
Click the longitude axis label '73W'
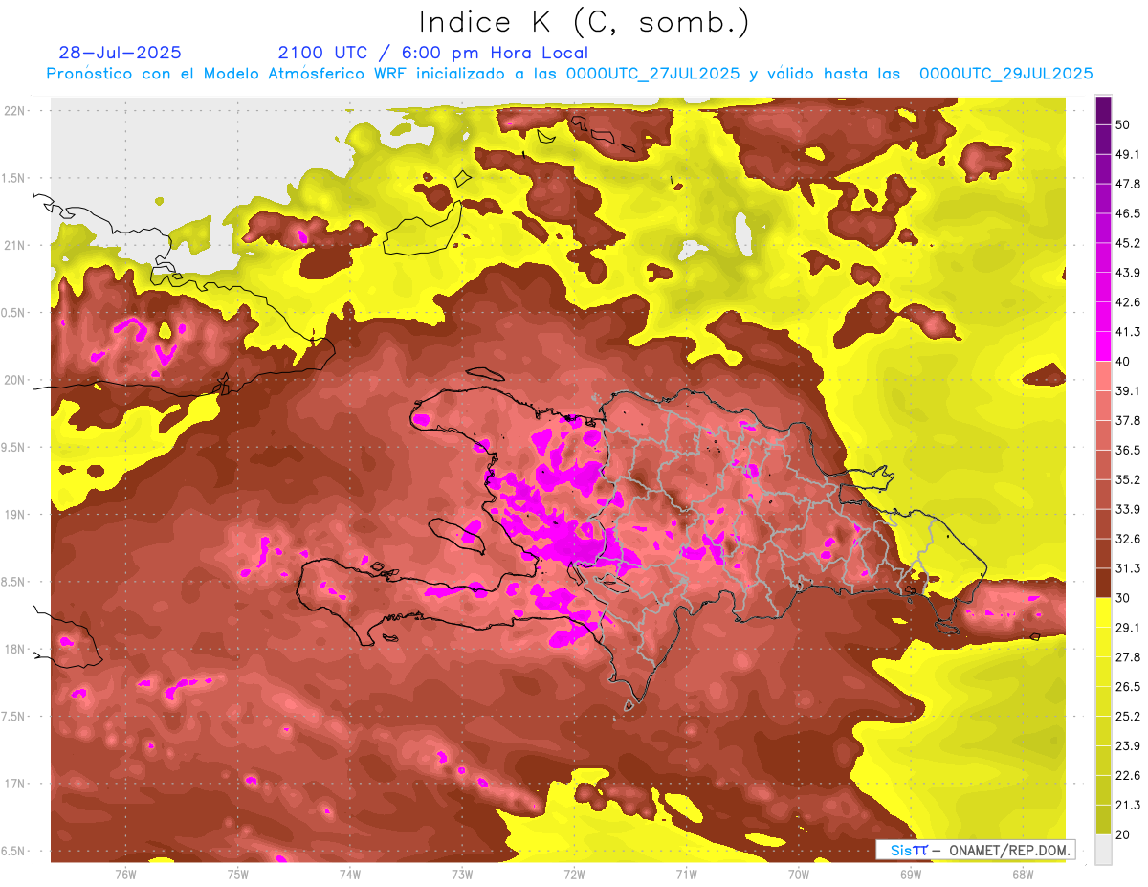[x=462, y=875]
